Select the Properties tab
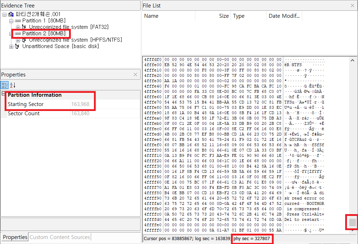Screen dimensions: 358x244 coord(15,237)
